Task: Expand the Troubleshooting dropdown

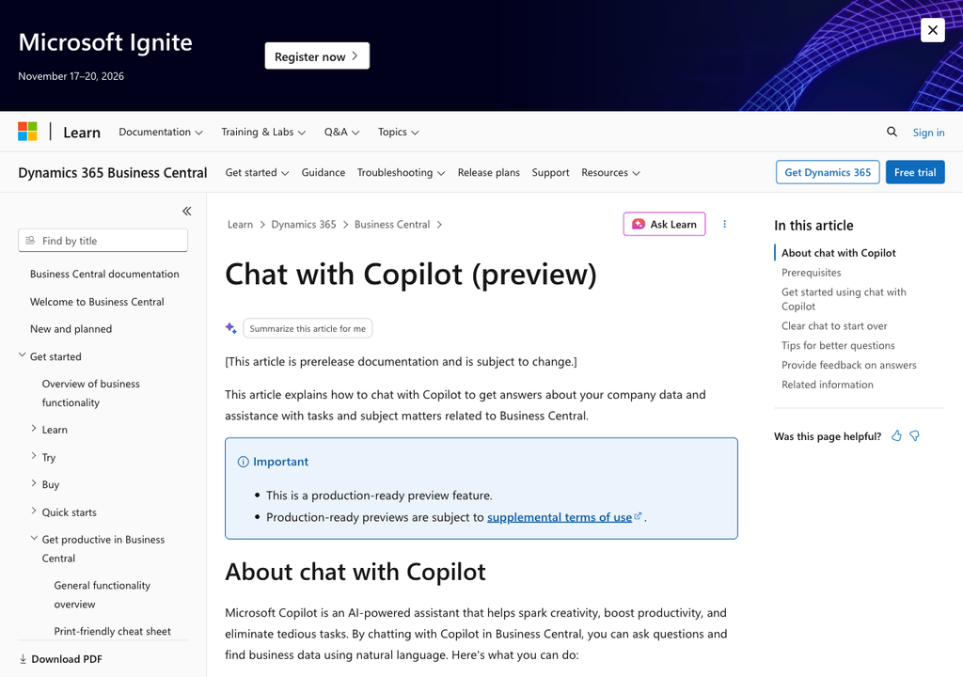Action: pyautogui.click(x=401, y=173)
